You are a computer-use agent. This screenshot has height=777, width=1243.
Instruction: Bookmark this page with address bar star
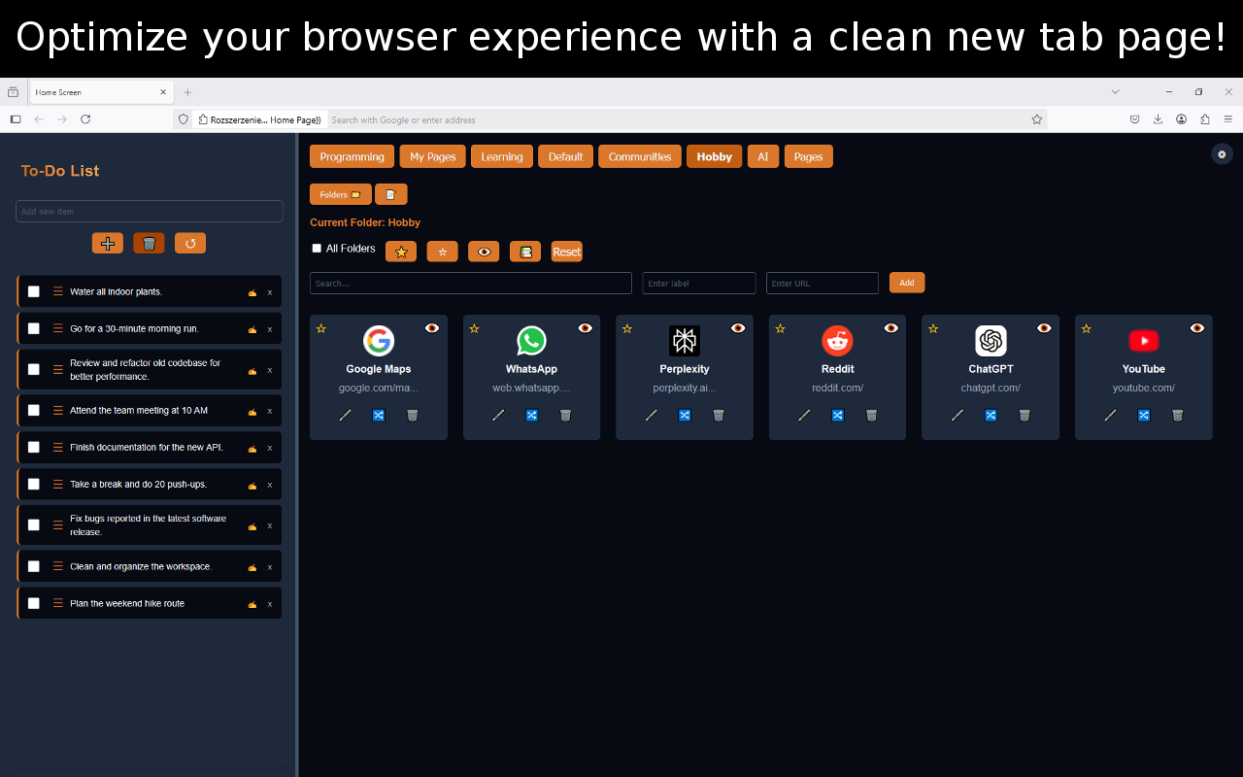point(1036,119)
